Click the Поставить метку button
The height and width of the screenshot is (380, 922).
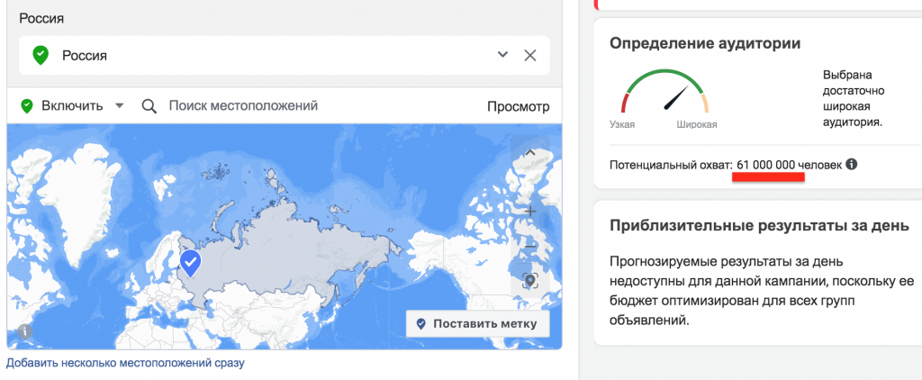[x=477, y=323]
